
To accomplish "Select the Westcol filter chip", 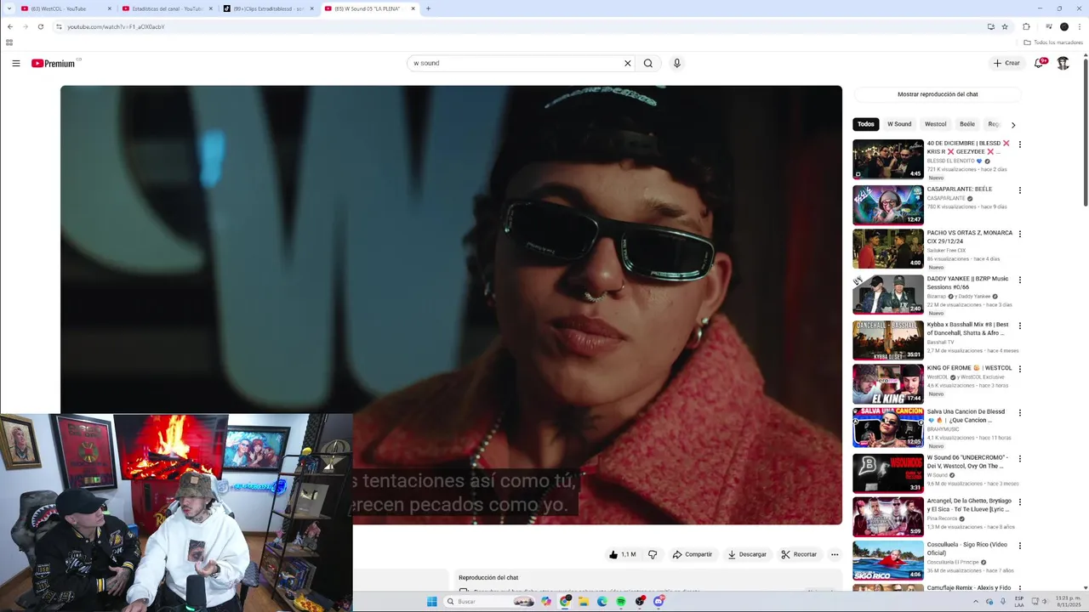I will click(x=935, y=124).
